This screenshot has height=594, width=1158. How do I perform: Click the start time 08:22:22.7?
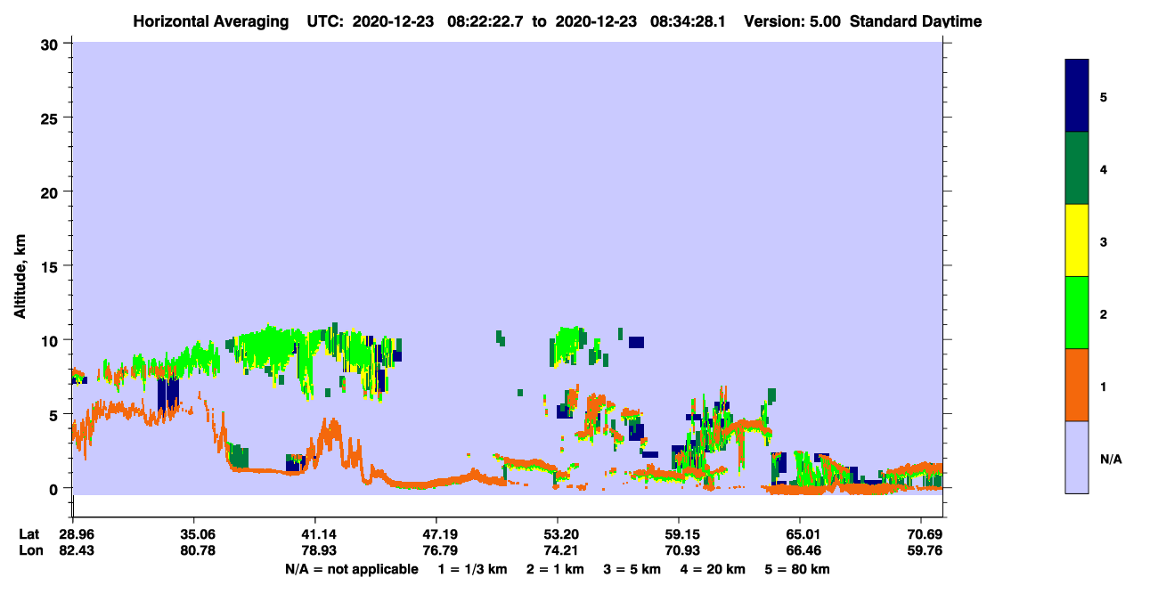[x=484, y=21]
